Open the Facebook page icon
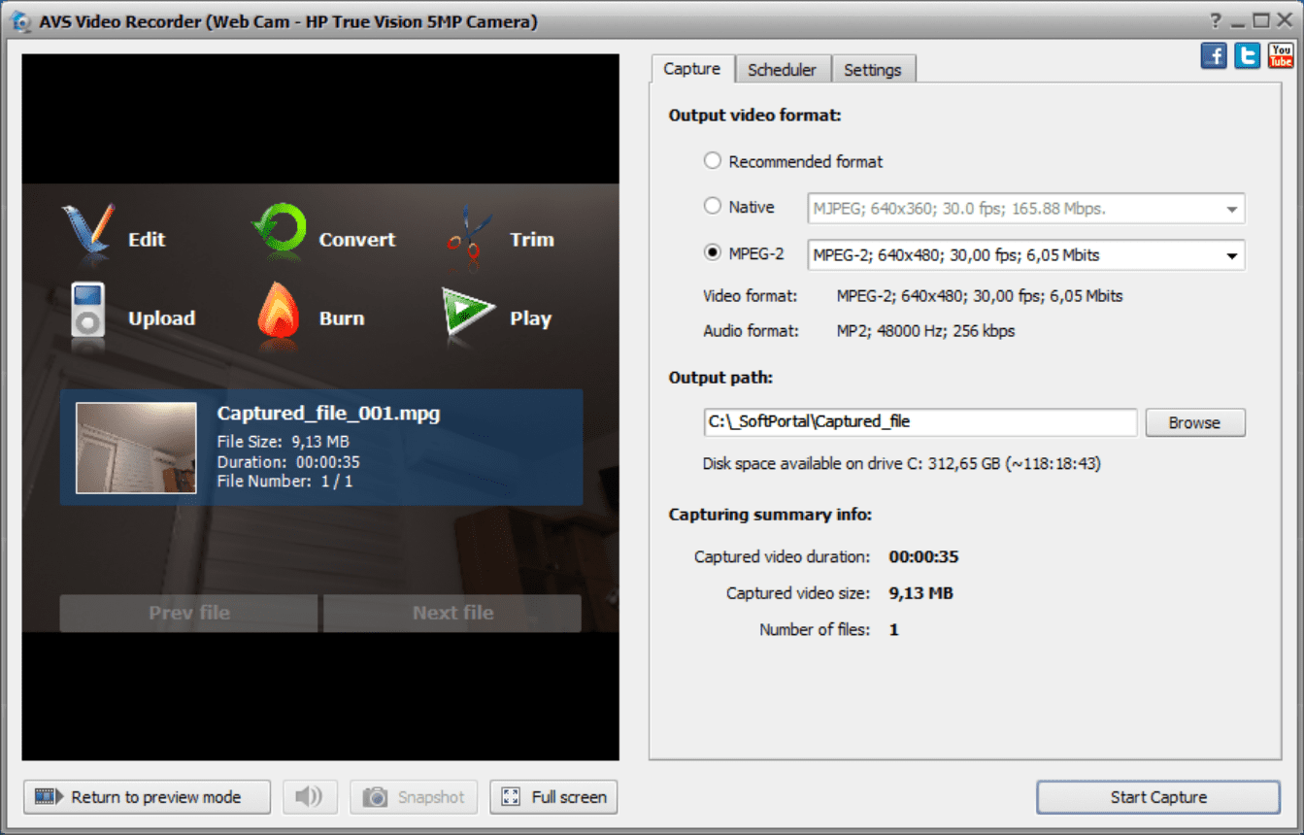 click(x=1214, y=55)
